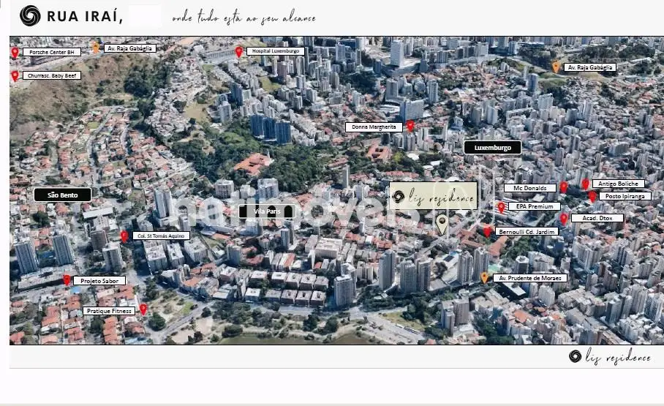Click the Luxemburgo neighborhood label
Image resolution: width=664 pixels, height=406 pixels.
(492, 147)
